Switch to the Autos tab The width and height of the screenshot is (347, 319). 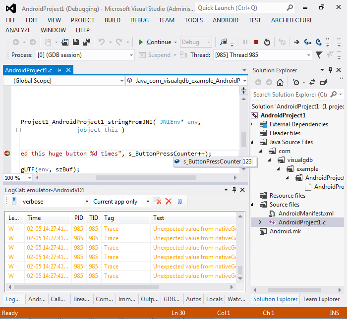coord(193,299)
